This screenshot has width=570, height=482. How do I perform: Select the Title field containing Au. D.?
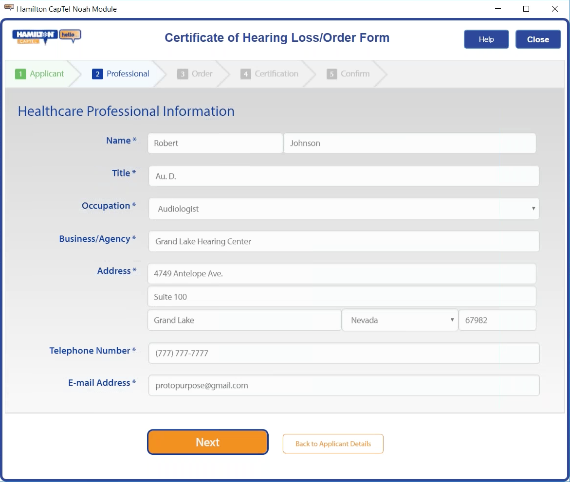pyautogui.click(x=344, y=176)
